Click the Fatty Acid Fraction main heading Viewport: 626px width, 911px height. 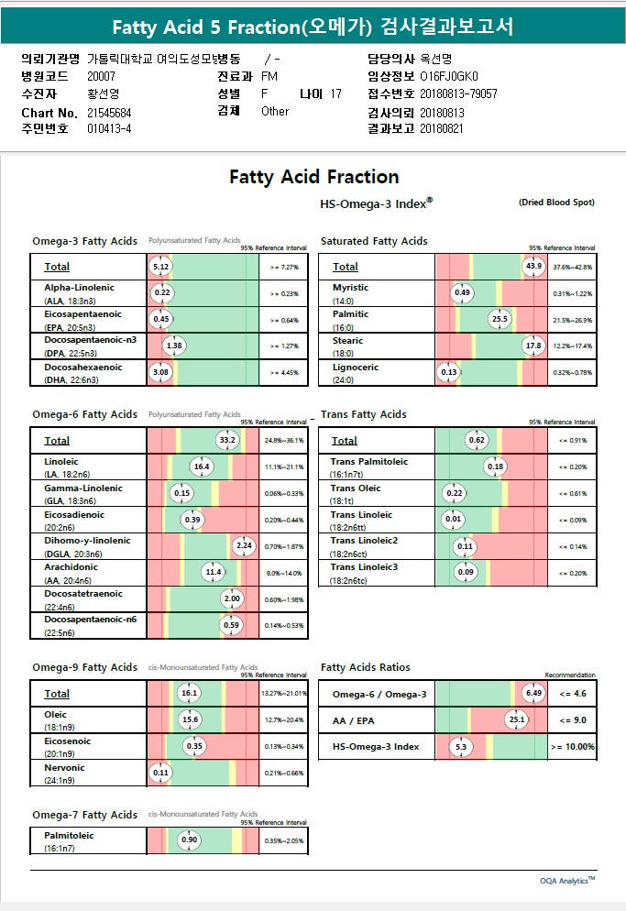pos(313,177)
